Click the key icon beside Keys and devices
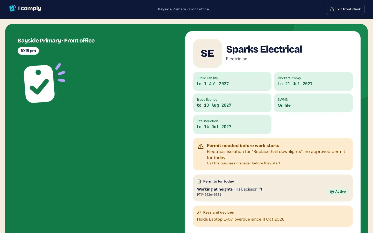This screenshot has height=233, width=373. click(x=199, y=213)
